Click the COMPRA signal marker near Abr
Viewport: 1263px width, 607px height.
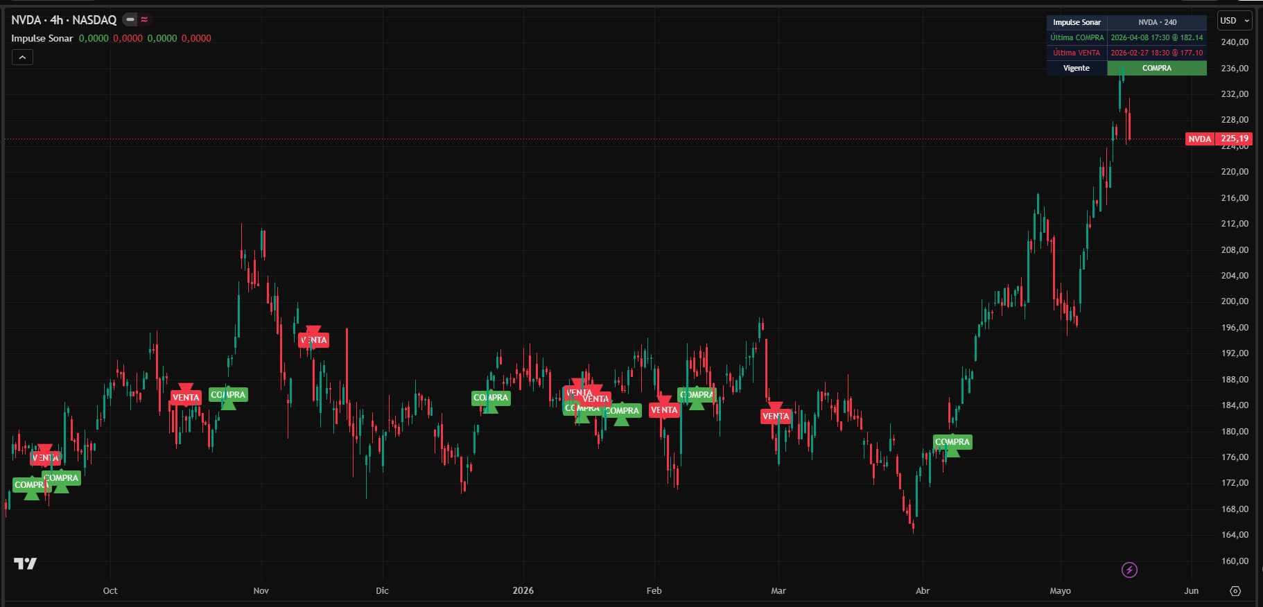[952, 442]
